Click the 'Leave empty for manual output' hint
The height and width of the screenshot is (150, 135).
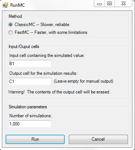[x=83, y=81]
